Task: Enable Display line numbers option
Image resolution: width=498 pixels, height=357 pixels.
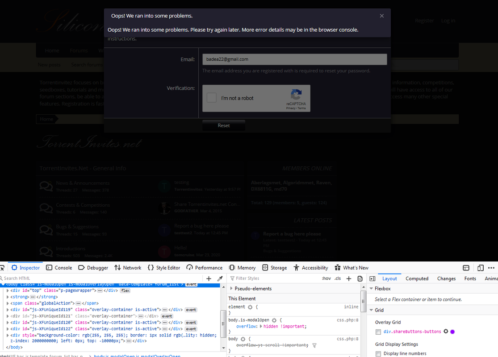Action: coord(378,354)
